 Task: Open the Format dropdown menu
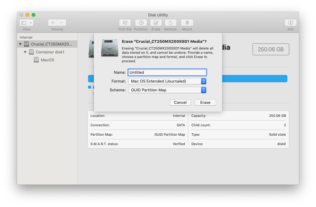(x=167, y=81)
